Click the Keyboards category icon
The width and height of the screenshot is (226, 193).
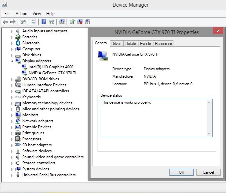tap(18, 97)
